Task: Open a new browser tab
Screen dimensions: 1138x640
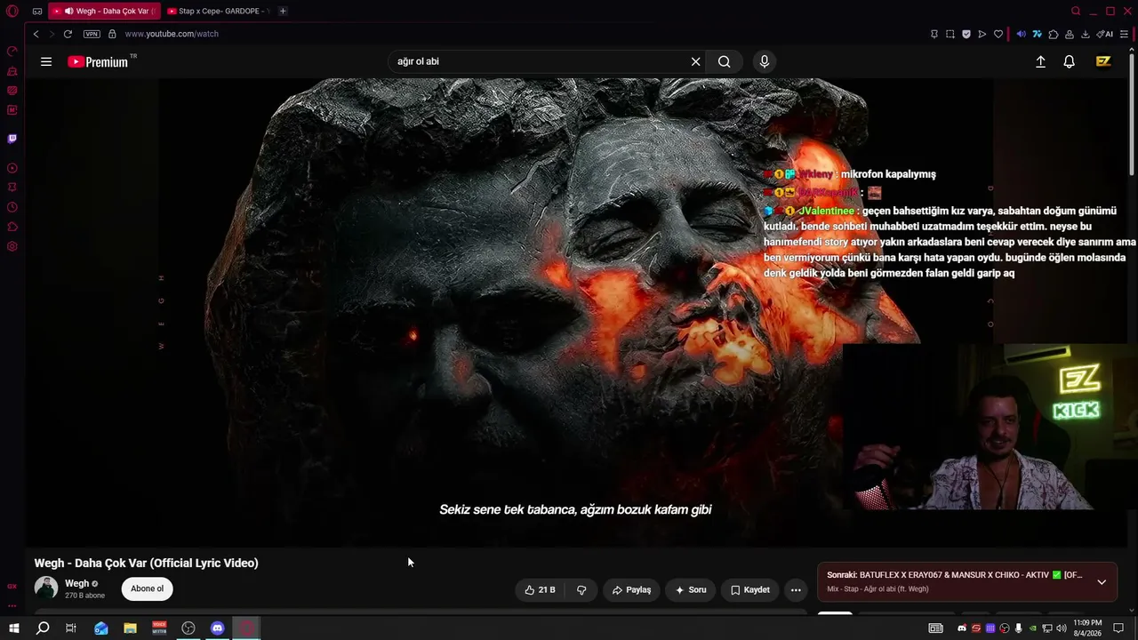Action: click(x=283, y=12)
